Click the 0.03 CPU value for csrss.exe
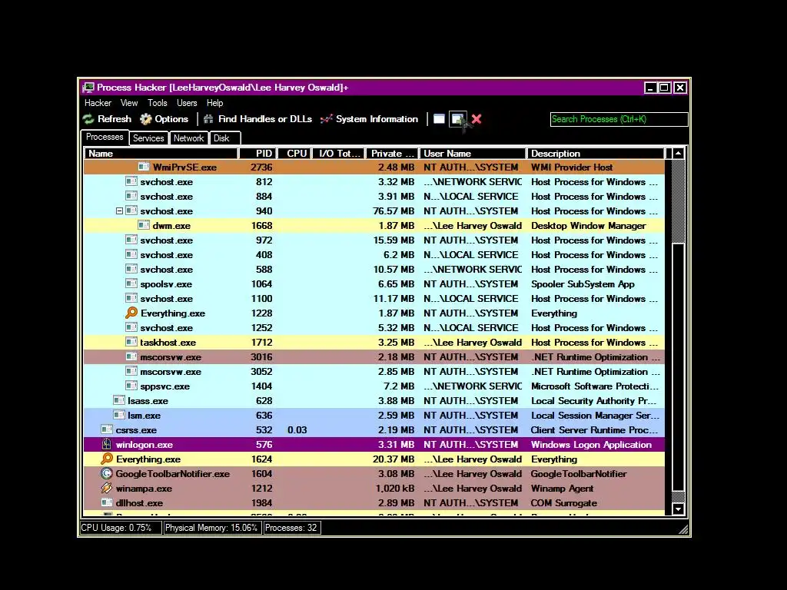This screenshot has height=590, width=787. [297, 430]
